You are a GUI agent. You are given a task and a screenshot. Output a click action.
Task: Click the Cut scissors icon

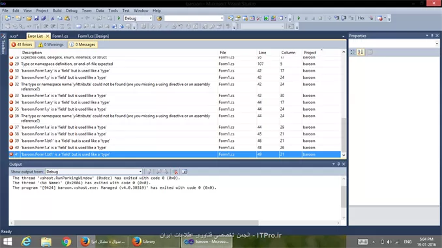(x=52, y=18)
